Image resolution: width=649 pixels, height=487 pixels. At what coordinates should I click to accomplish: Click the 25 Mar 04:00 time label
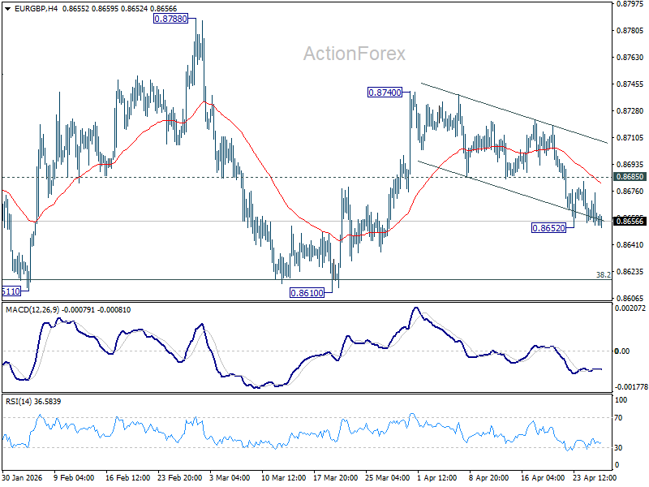[x=388, y=477]
